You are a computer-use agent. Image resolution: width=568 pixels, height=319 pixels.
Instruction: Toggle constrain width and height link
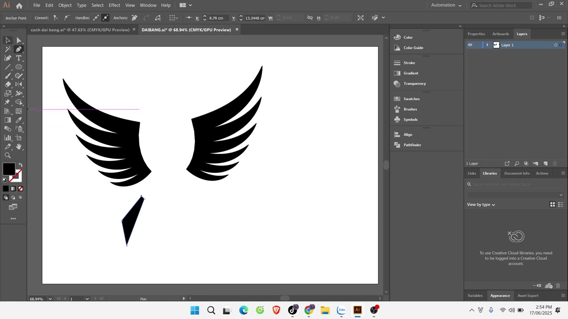tap(310, 18)
